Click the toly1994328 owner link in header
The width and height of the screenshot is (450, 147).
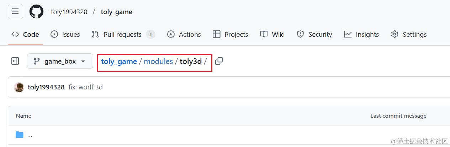(x=69, y=12)
